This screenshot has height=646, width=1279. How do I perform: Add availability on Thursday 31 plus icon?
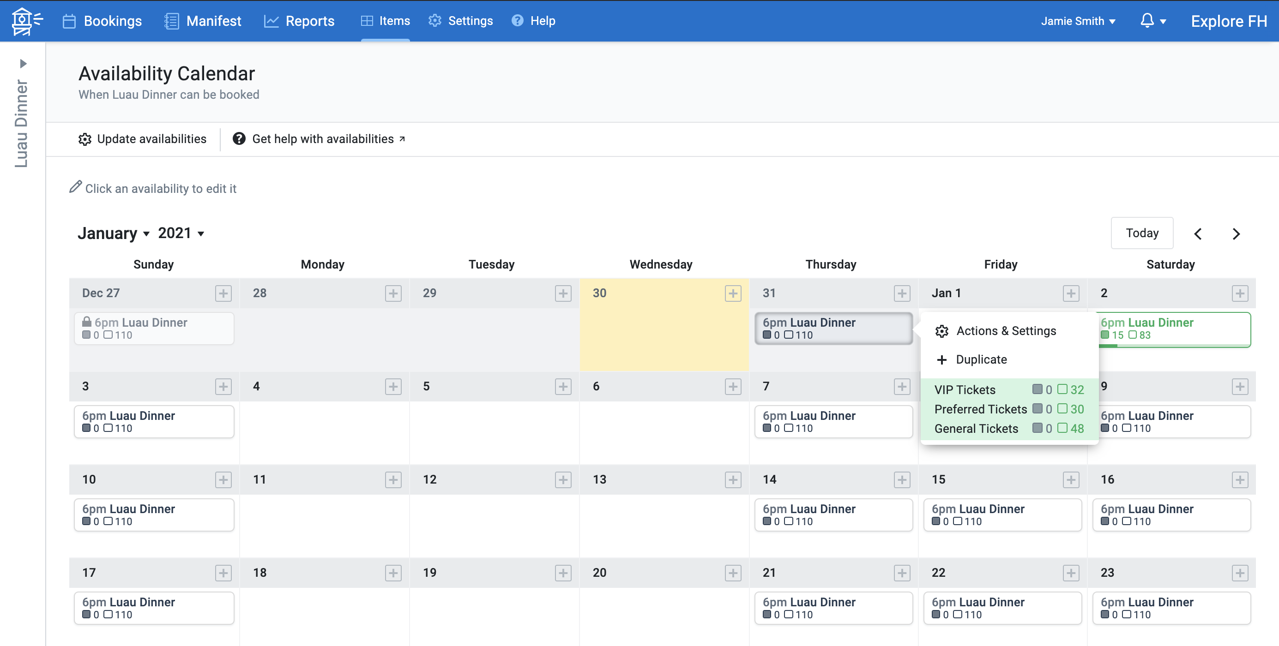[902, 293]
